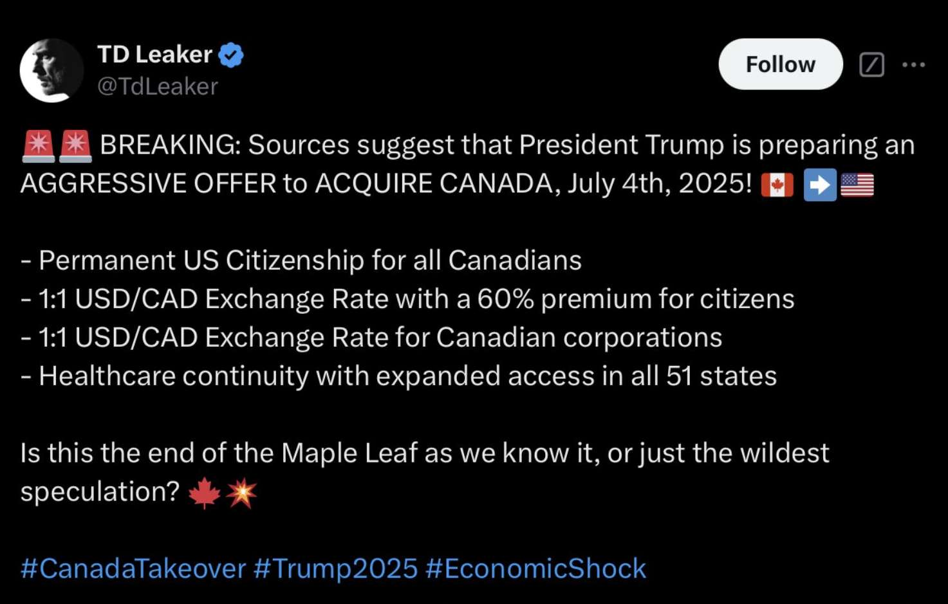Click the United States flag emoji

(857, 185)
